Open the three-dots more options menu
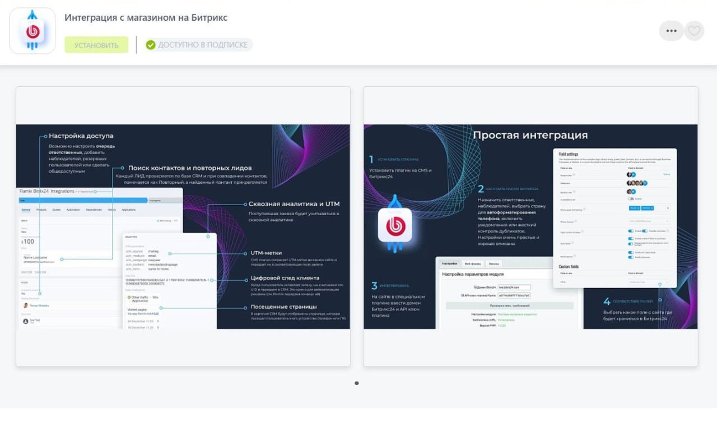The image size is (717, 441). pos(671,31)
